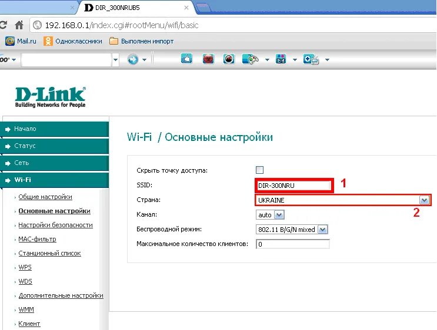
Task: Click the toolbar search input field
Action: (x=66, y=59)
